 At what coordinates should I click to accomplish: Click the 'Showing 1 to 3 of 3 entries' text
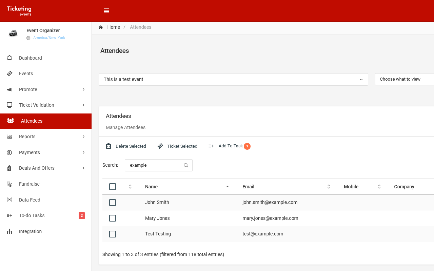tap(131, 254)
